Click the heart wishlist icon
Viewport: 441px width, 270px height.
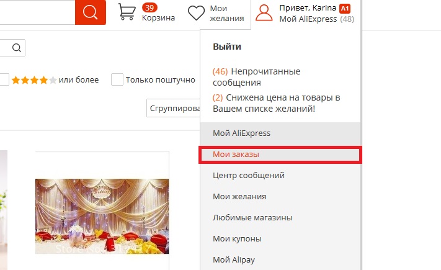point(196,13)
